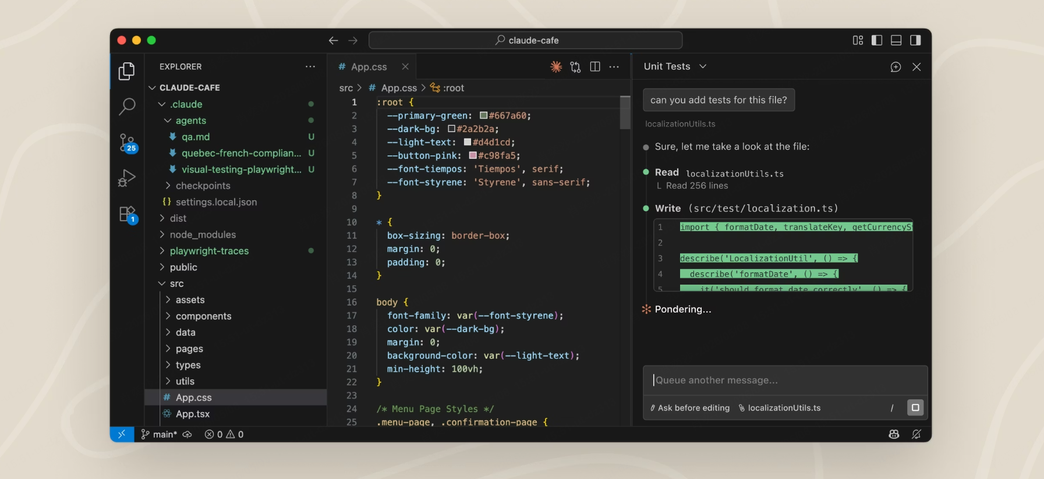Click App.css in the breadcrumb
The width and height of the screenshot is (1044, 479).
coord(399,88)
